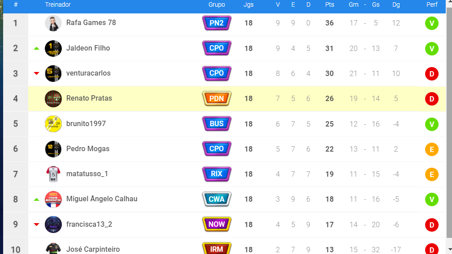Open Miguel Ângelo Calhau's moderator avatar
Screen dimensions: 452x254
tap(53, 199)
